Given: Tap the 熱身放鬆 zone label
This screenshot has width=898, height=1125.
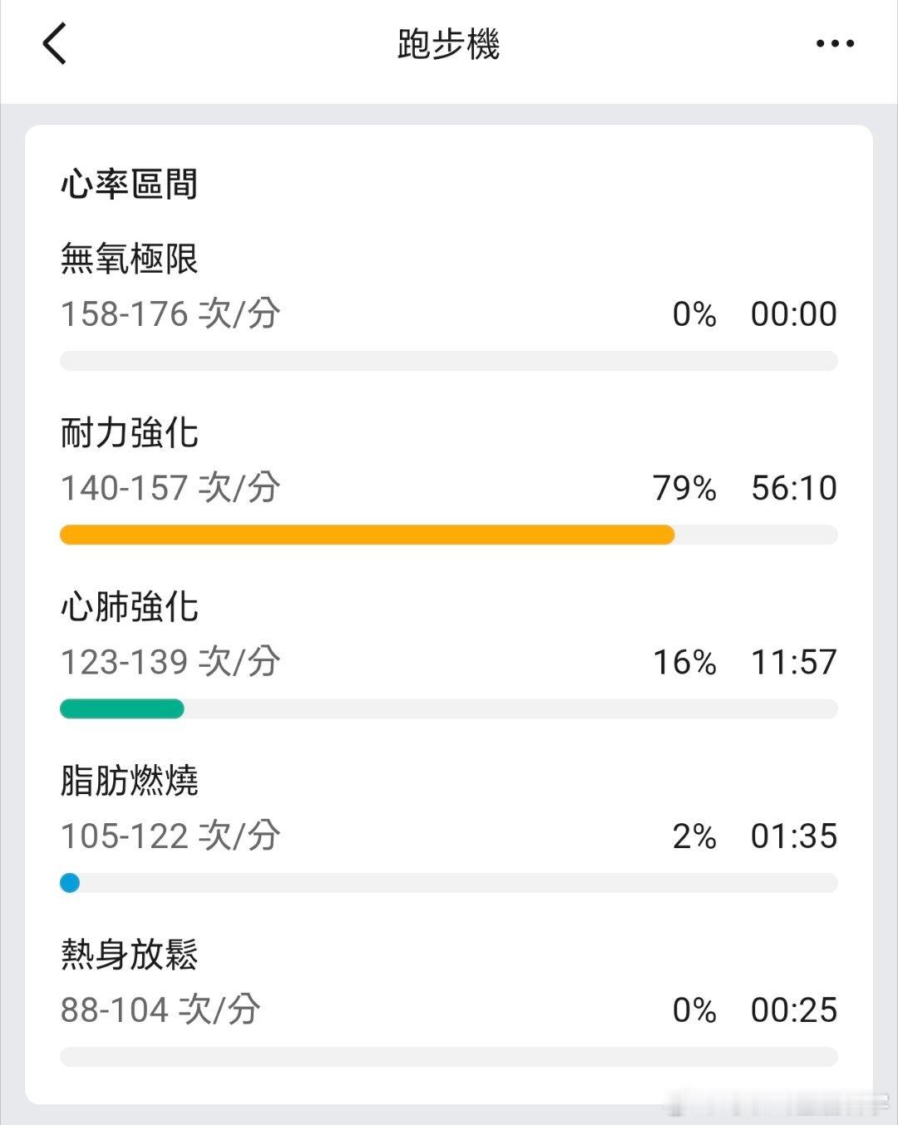Looking at the screenshot, I should tap(129, 955).
